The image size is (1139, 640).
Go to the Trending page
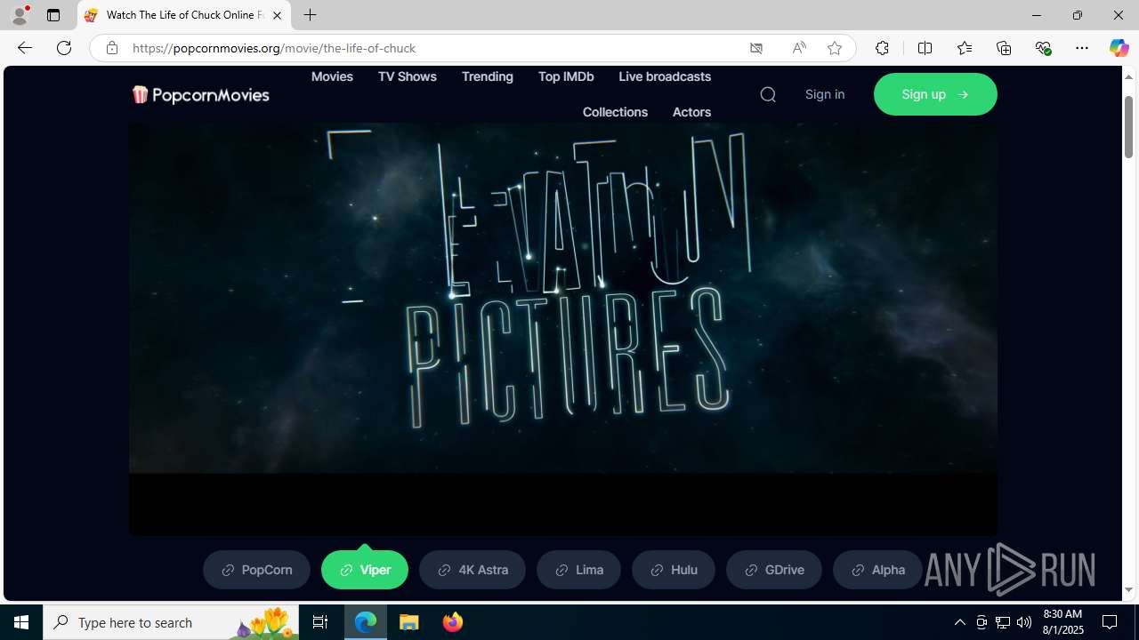488,76
